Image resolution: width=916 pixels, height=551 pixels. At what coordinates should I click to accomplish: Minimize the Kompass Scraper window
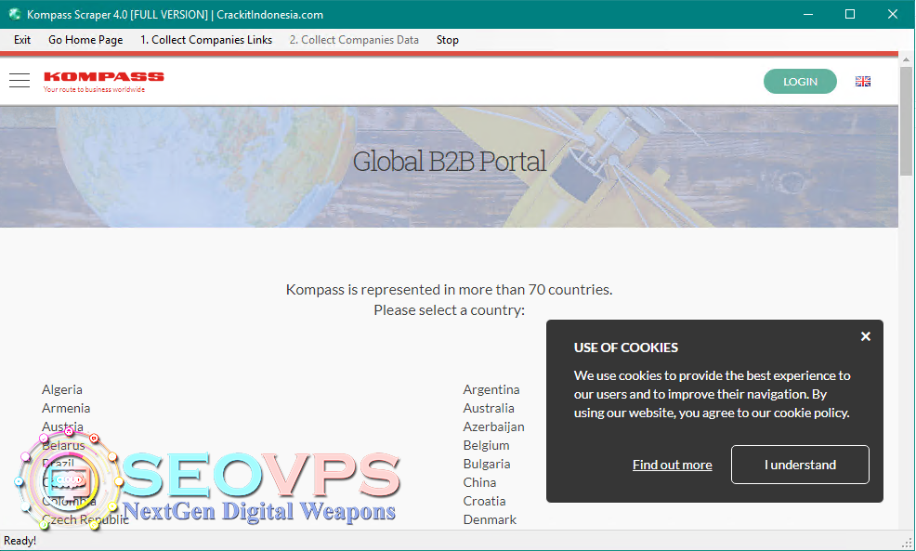tap(808, 14)
